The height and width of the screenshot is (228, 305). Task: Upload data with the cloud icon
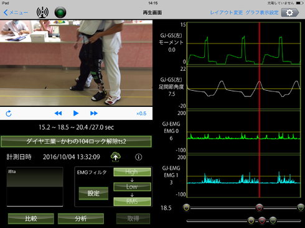pos(116,157)
